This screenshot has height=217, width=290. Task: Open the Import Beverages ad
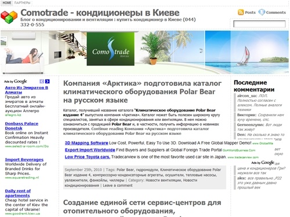(x=24, y=160)
